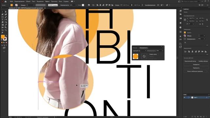Click horizontal align center in control bar
Image resolution: width=210 pixels, height=118 pixels.
tap(100, 5)
